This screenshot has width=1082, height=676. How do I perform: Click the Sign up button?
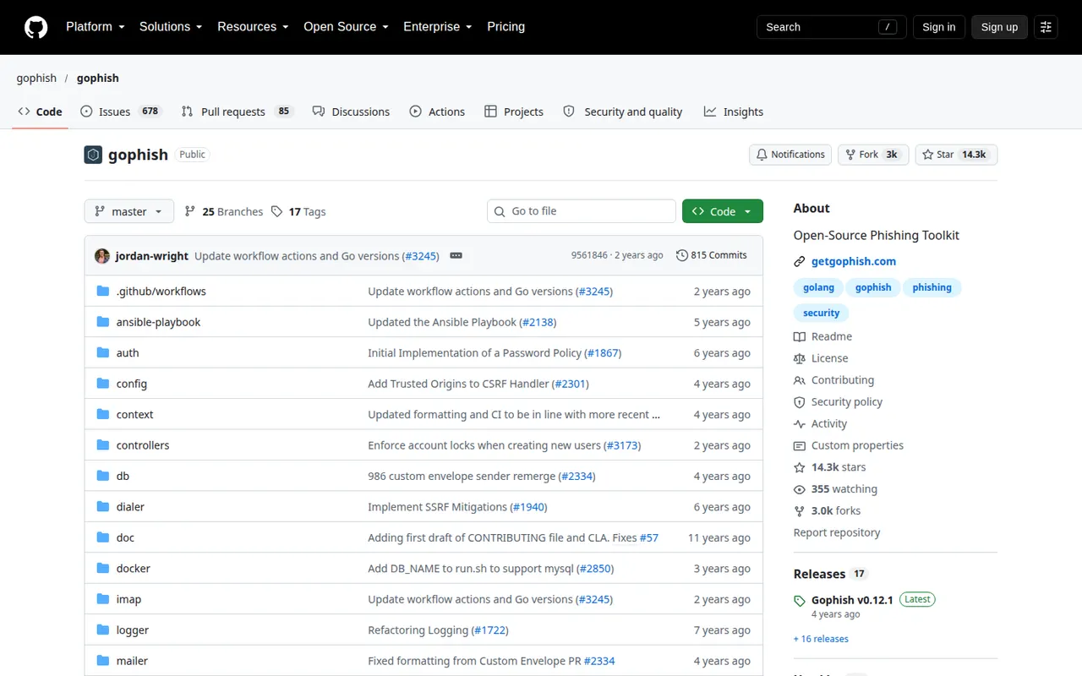[999, 27]
